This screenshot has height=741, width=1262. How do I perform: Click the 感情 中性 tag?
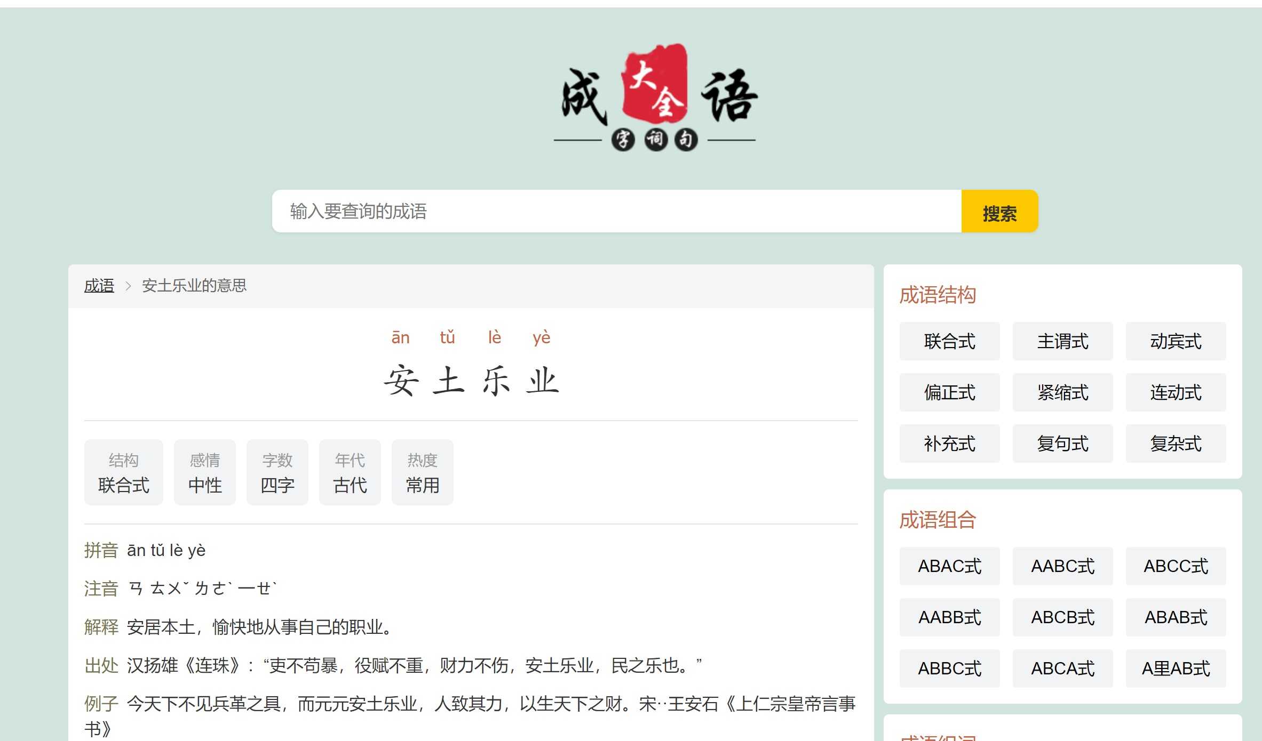point(205,472)
